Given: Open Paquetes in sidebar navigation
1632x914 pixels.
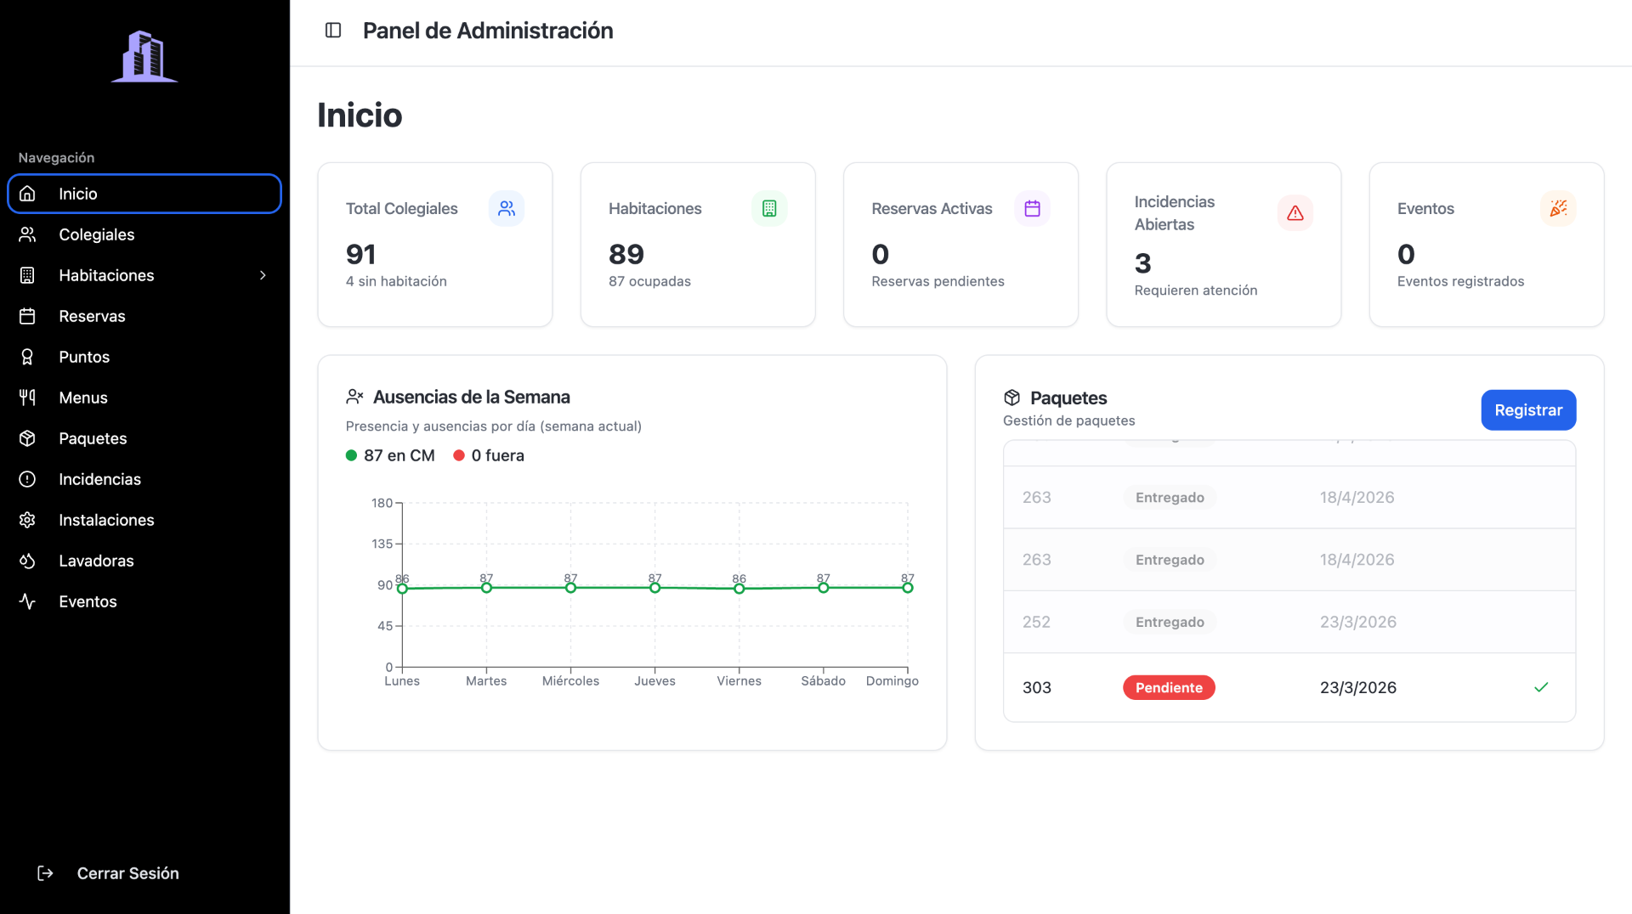Looking at the screenshot, I should tap(144, 438).
